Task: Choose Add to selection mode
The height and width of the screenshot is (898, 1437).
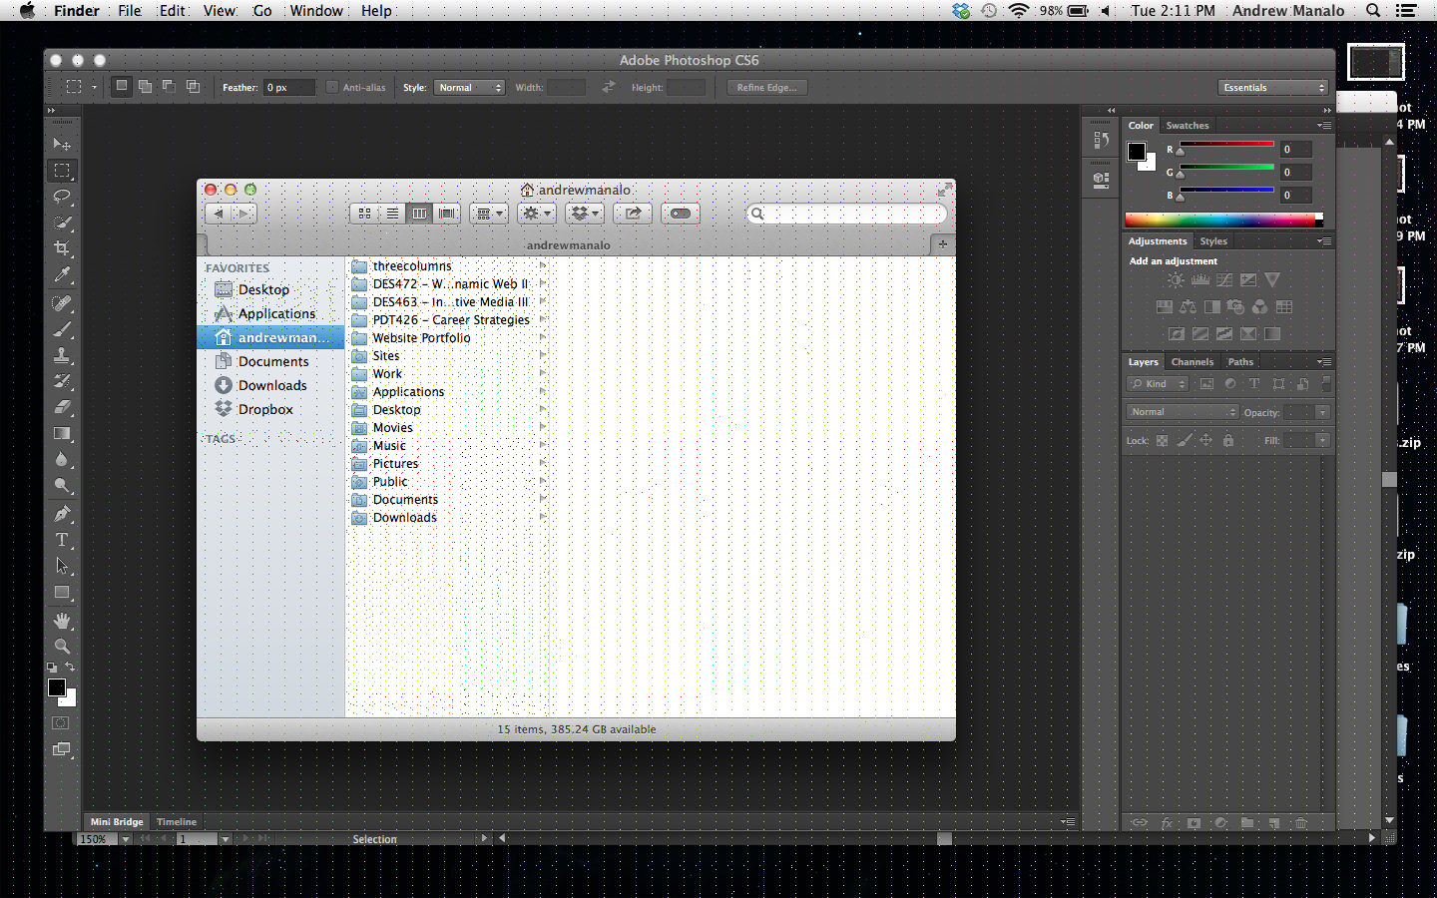Action: (145, 87)
